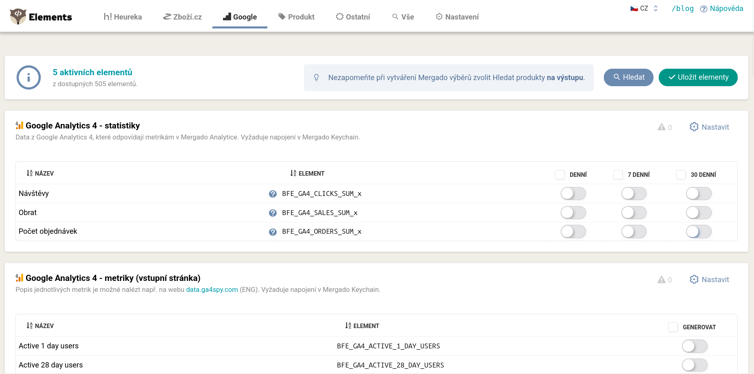Toggle Obrat 30 denní switch
This screenshot has width=754, height=374.
pos(699,213)
